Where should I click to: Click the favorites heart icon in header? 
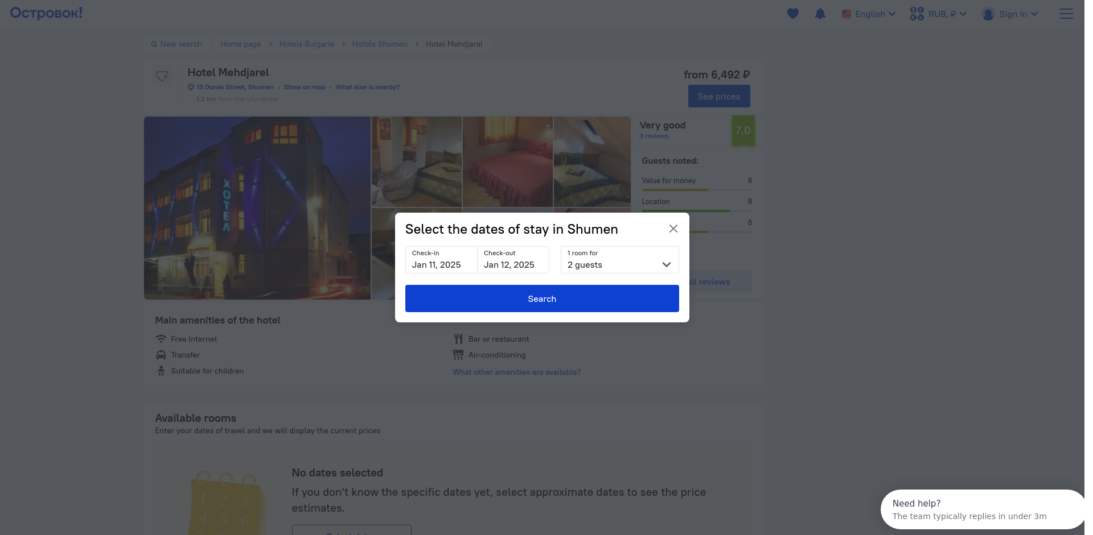pos(792,14)
